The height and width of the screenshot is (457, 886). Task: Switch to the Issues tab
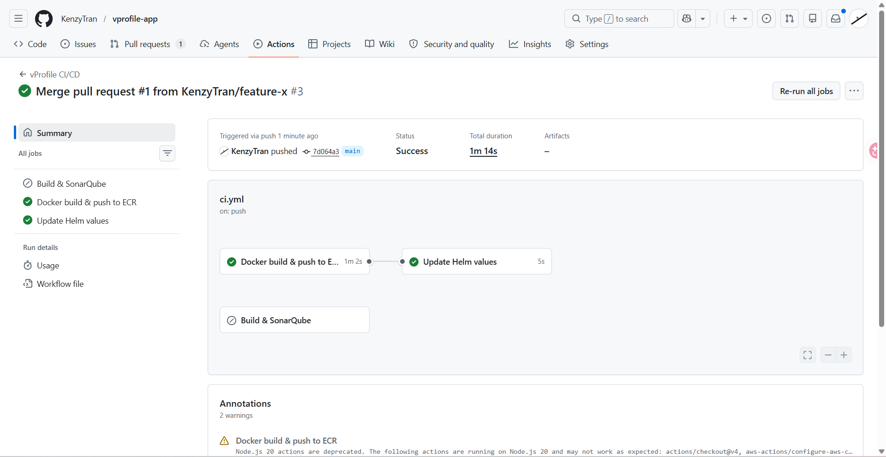(x=78, y=44)
